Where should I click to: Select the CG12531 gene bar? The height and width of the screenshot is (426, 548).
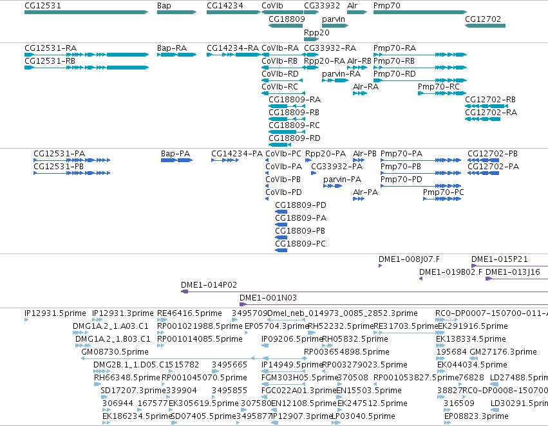[86, 12]
